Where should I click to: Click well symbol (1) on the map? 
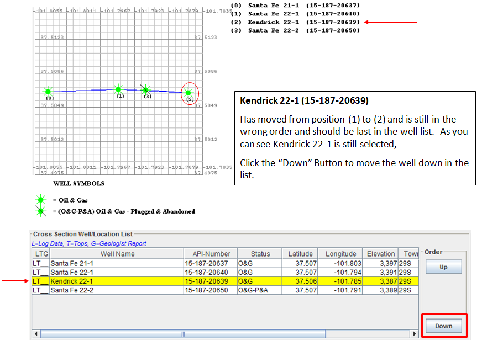[x=118, y=89]
